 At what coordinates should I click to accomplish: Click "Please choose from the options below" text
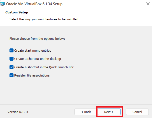pyautogui.click(x=37, y=39)
